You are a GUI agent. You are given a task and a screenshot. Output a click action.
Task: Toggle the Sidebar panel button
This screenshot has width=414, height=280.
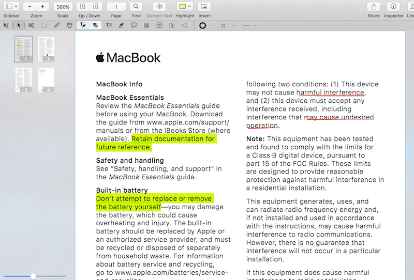(9, 6)
